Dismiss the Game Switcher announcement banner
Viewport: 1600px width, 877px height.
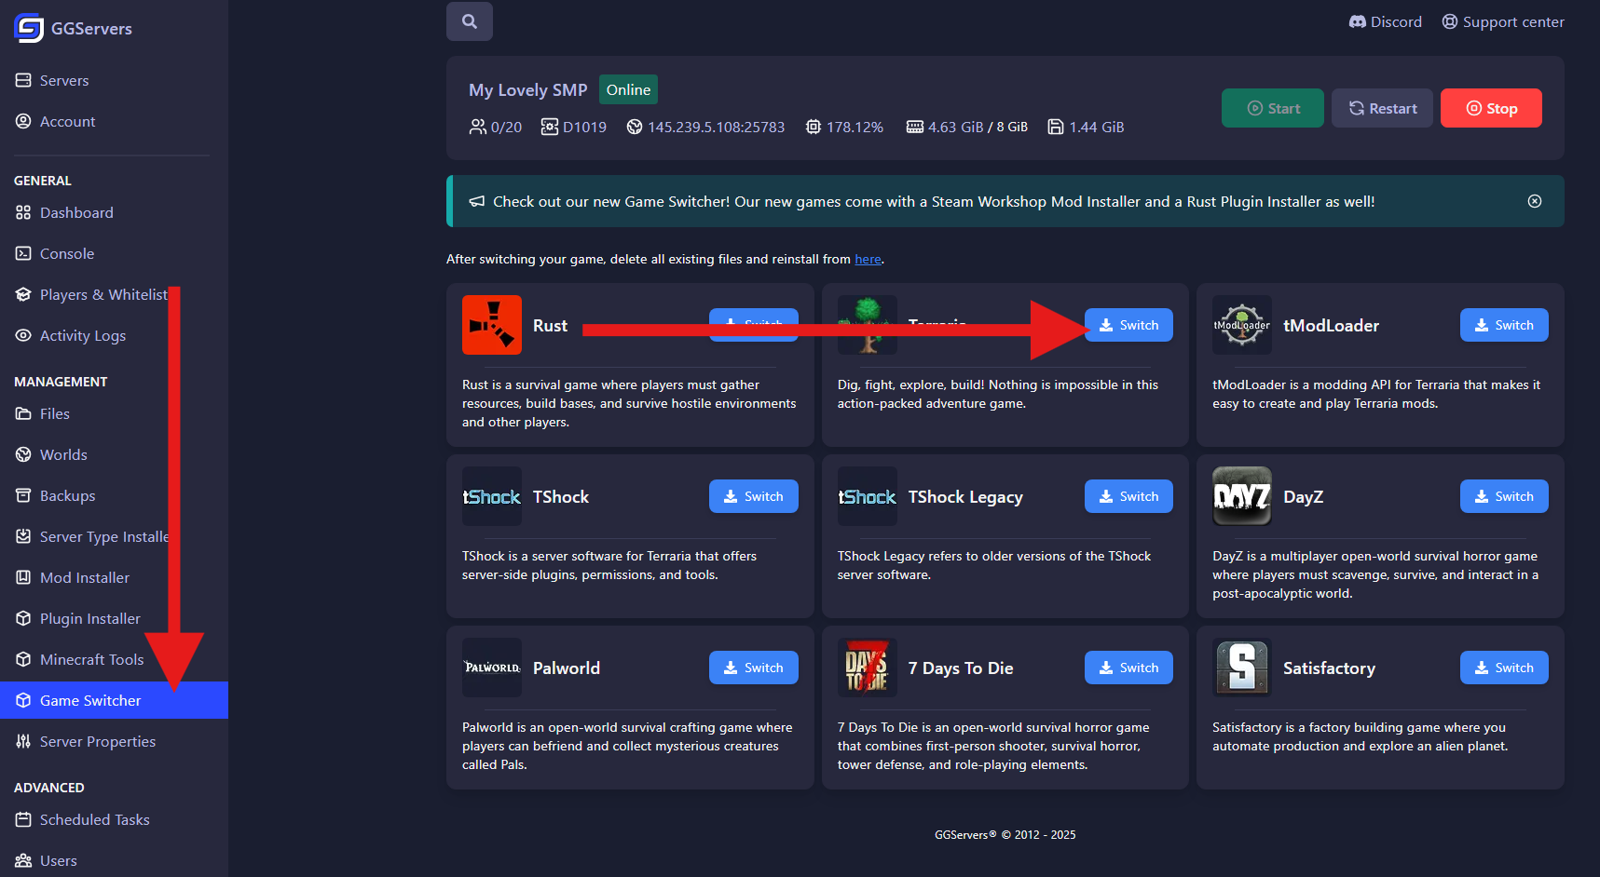pos(1535,201)
